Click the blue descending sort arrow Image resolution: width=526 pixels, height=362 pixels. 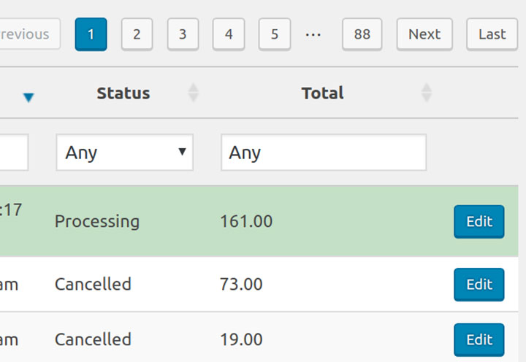point(28,98)
